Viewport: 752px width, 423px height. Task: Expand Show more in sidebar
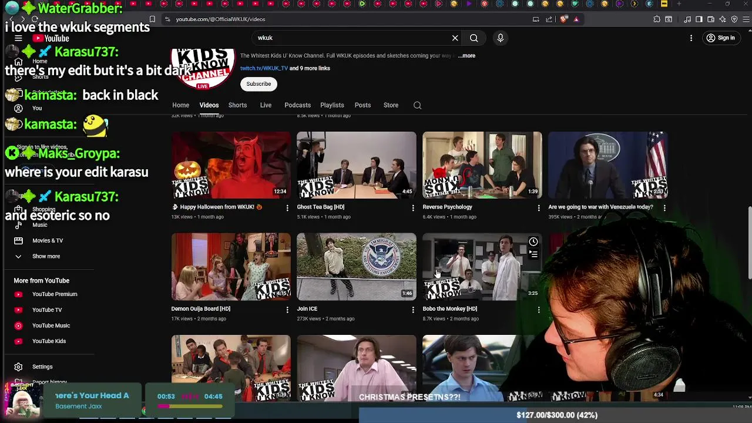[x=46, y=256]
